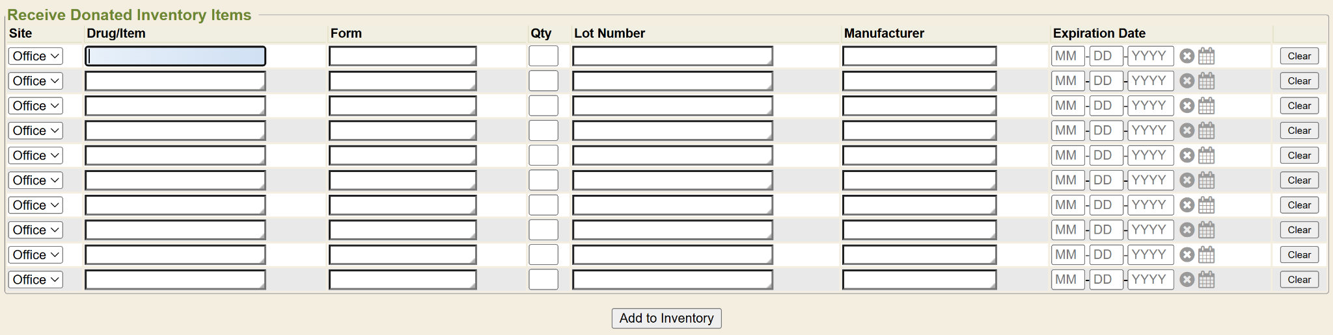Clear expiration date in fourth row
1333x335 pixels.
pyautogui.click(x=1187, y=130)
